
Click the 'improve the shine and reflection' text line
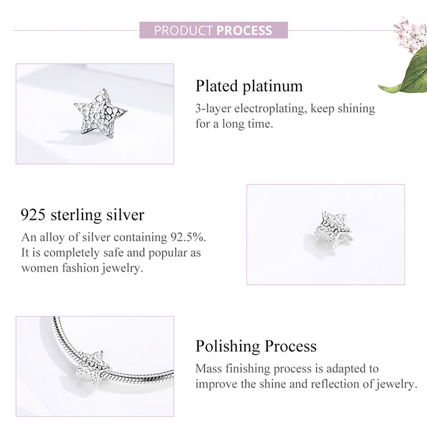[306, 384]
